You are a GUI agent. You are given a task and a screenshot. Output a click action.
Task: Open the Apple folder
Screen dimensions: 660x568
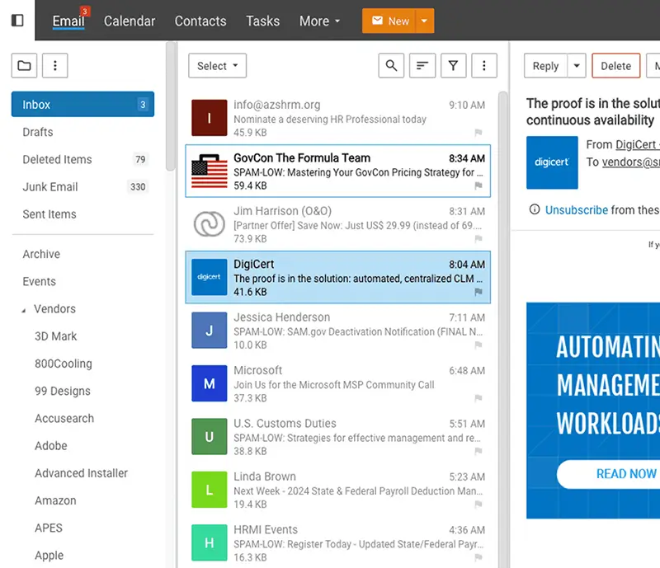pos(49,556)
